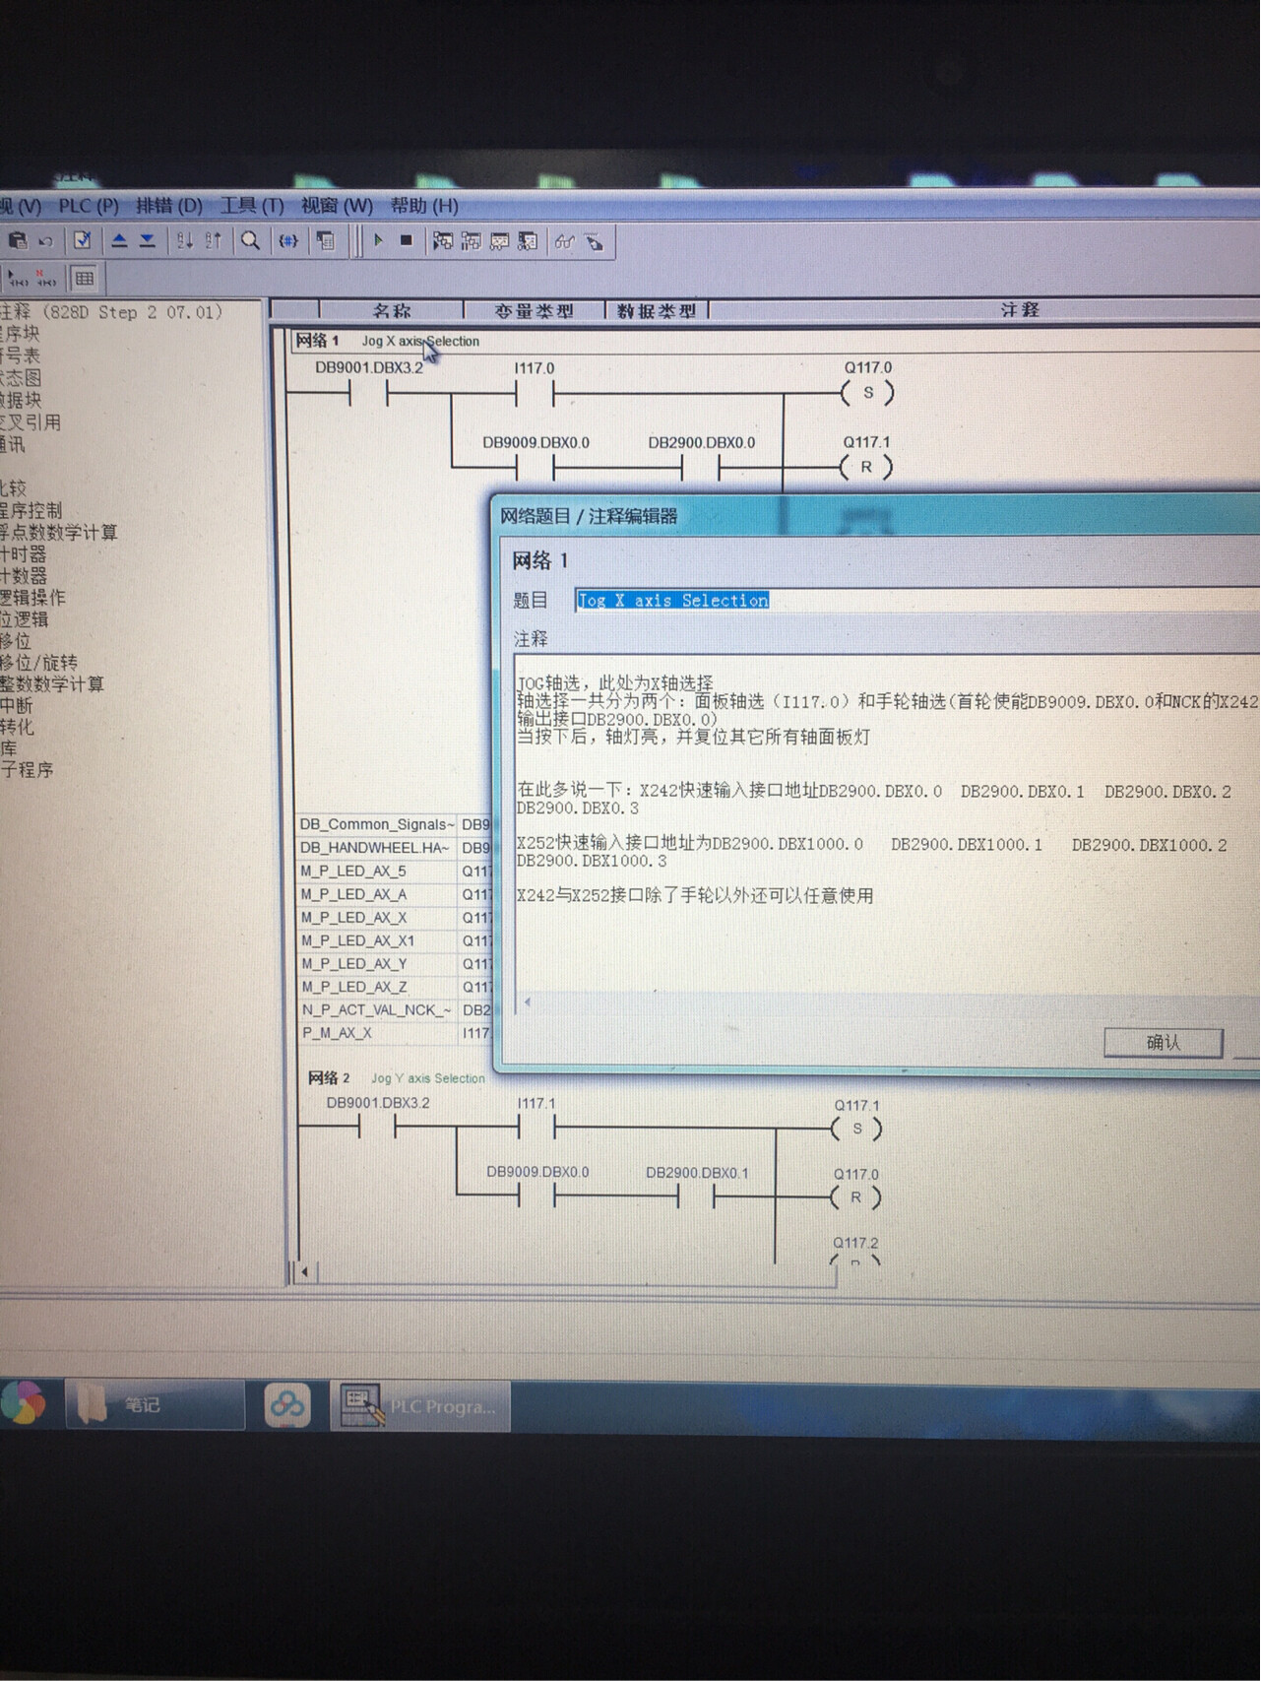This screenshot has height=1681, width=1261.
Task: Switch to PLC Progra... taskbar item
Action: coord(422,1406)
